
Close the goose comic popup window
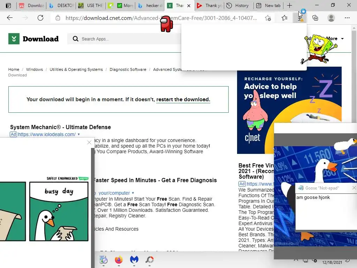pos(89,143)
